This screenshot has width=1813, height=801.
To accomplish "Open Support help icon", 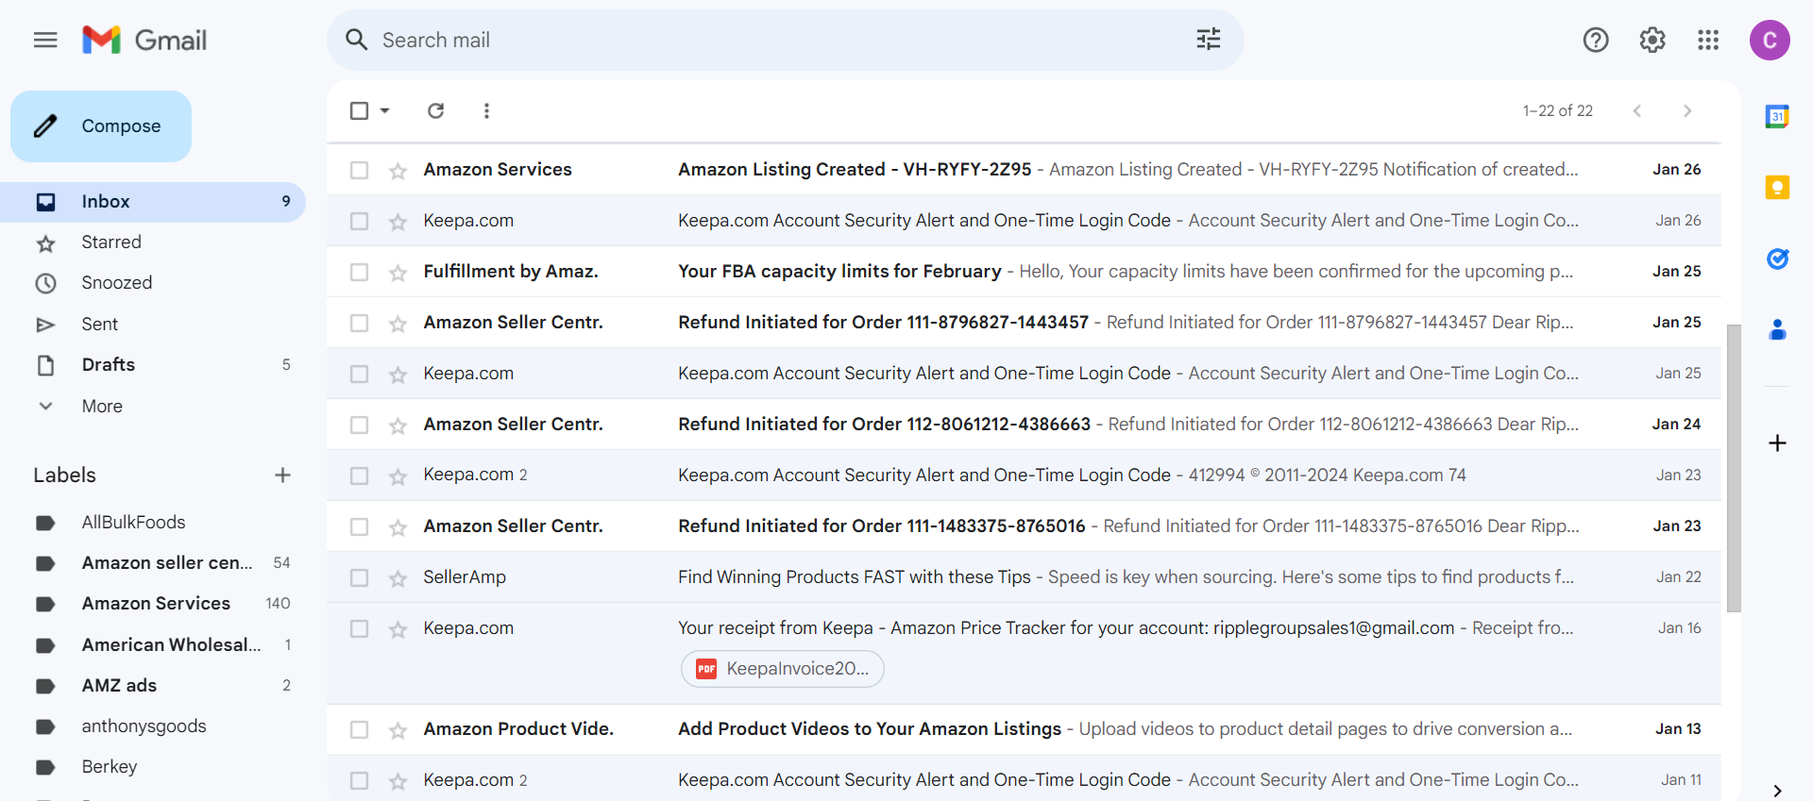I will [x=1596, y=40].
